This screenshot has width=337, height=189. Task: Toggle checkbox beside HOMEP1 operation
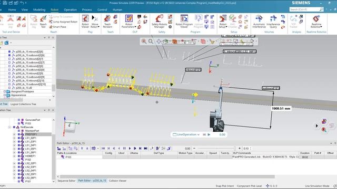(19, 156)
